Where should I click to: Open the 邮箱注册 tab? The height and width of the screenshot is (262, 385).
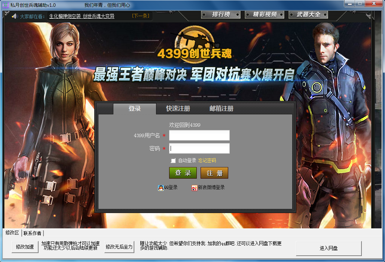tap(221, 108)
